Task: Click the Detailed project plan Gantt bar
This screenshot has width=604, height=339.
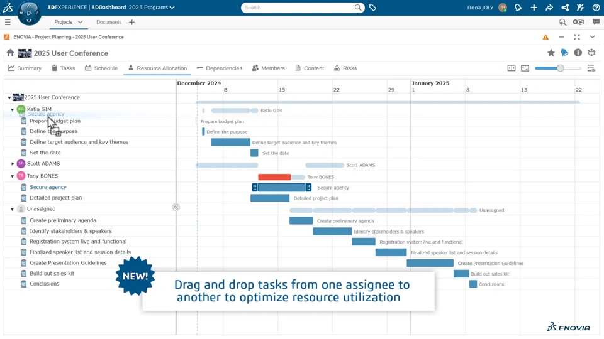Action: click(x=270, y=198)
